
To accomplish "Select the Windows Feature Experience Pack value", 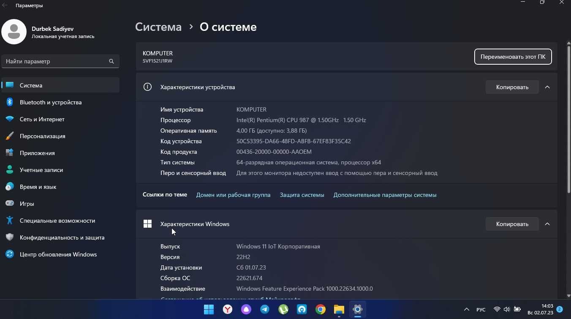I will click(305, 289).
